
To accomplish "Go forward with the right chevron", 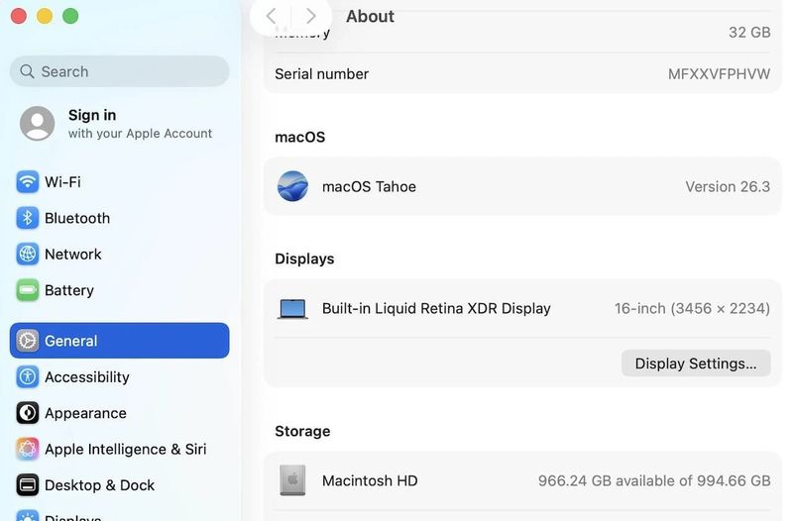I will point(310,16).
